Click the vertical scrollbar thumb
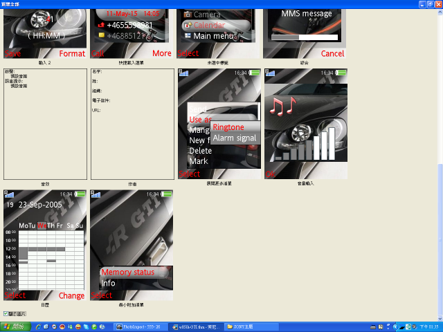Image resolution: width=443 pixels, height=332 pixels. click(440, 239)
